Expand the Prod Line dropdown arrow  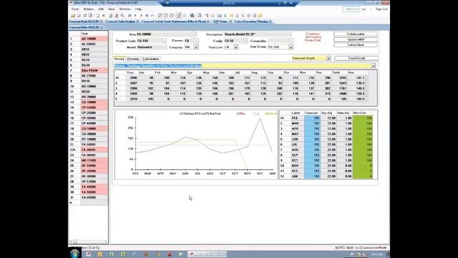[235, 47]
